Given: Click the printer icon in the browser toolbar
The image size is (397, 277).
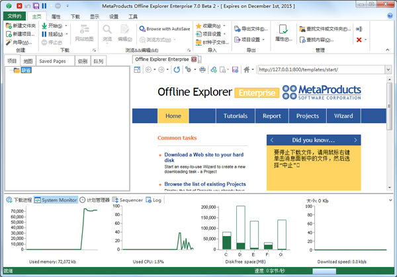Looking at the screenshot, I should [202, 69].
